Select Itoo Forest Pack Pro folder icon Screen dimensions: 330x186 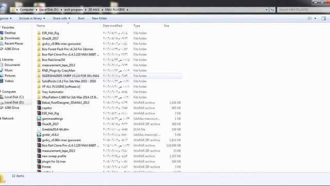click(39, 49)
